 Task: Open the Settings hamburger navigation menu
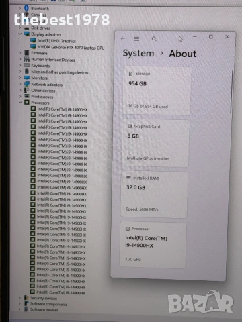point(136,39)
